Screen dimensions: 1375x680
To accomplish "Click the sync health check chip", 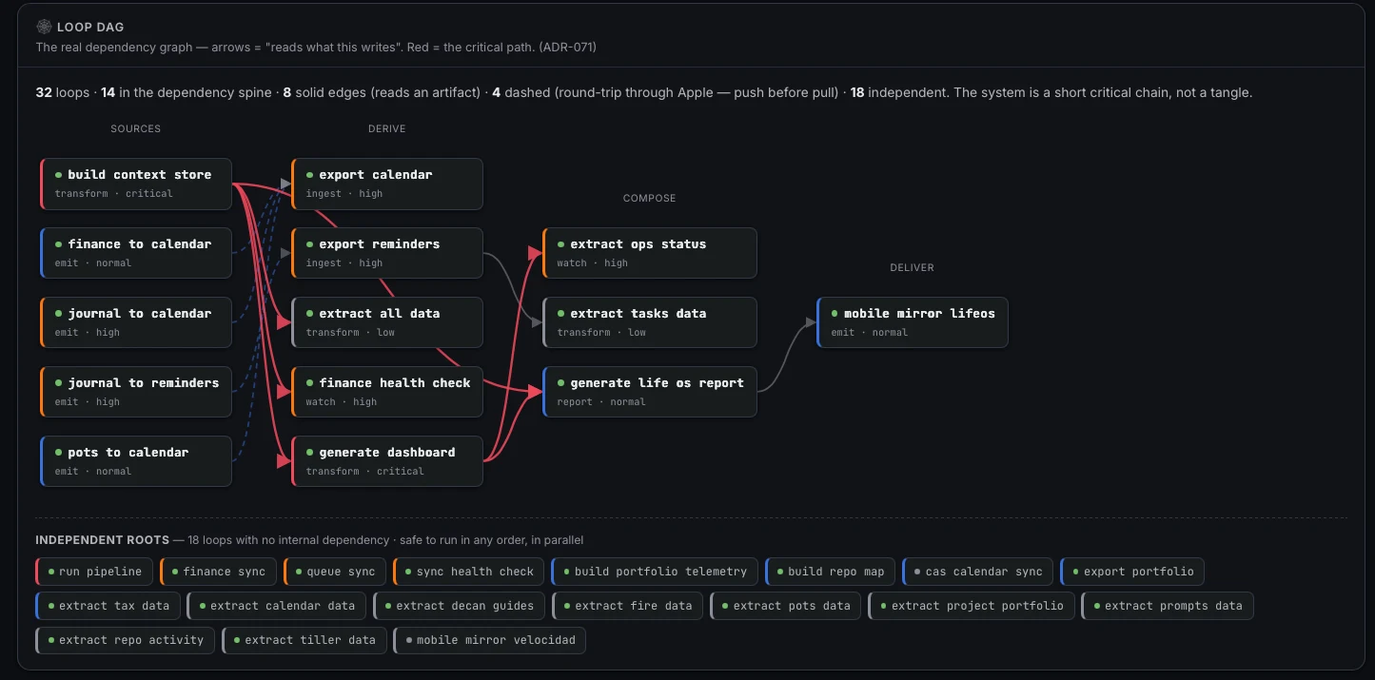I will (x=469, y=572).
